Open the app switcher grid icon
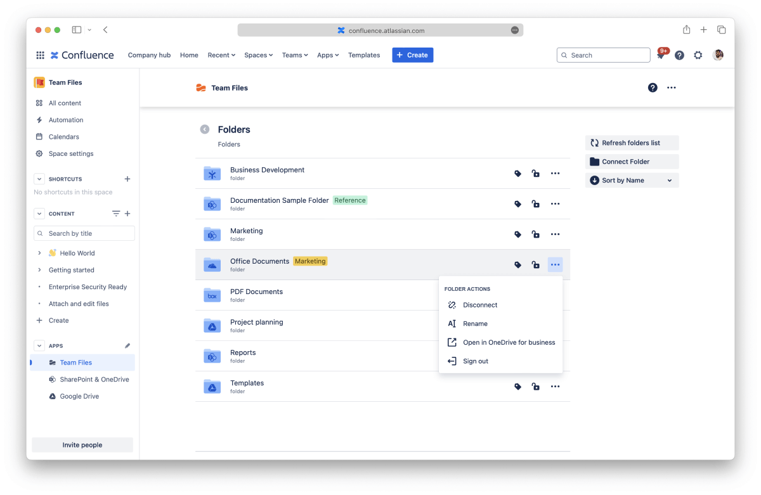This screenshot has width=761, height=495. [40, 55]
